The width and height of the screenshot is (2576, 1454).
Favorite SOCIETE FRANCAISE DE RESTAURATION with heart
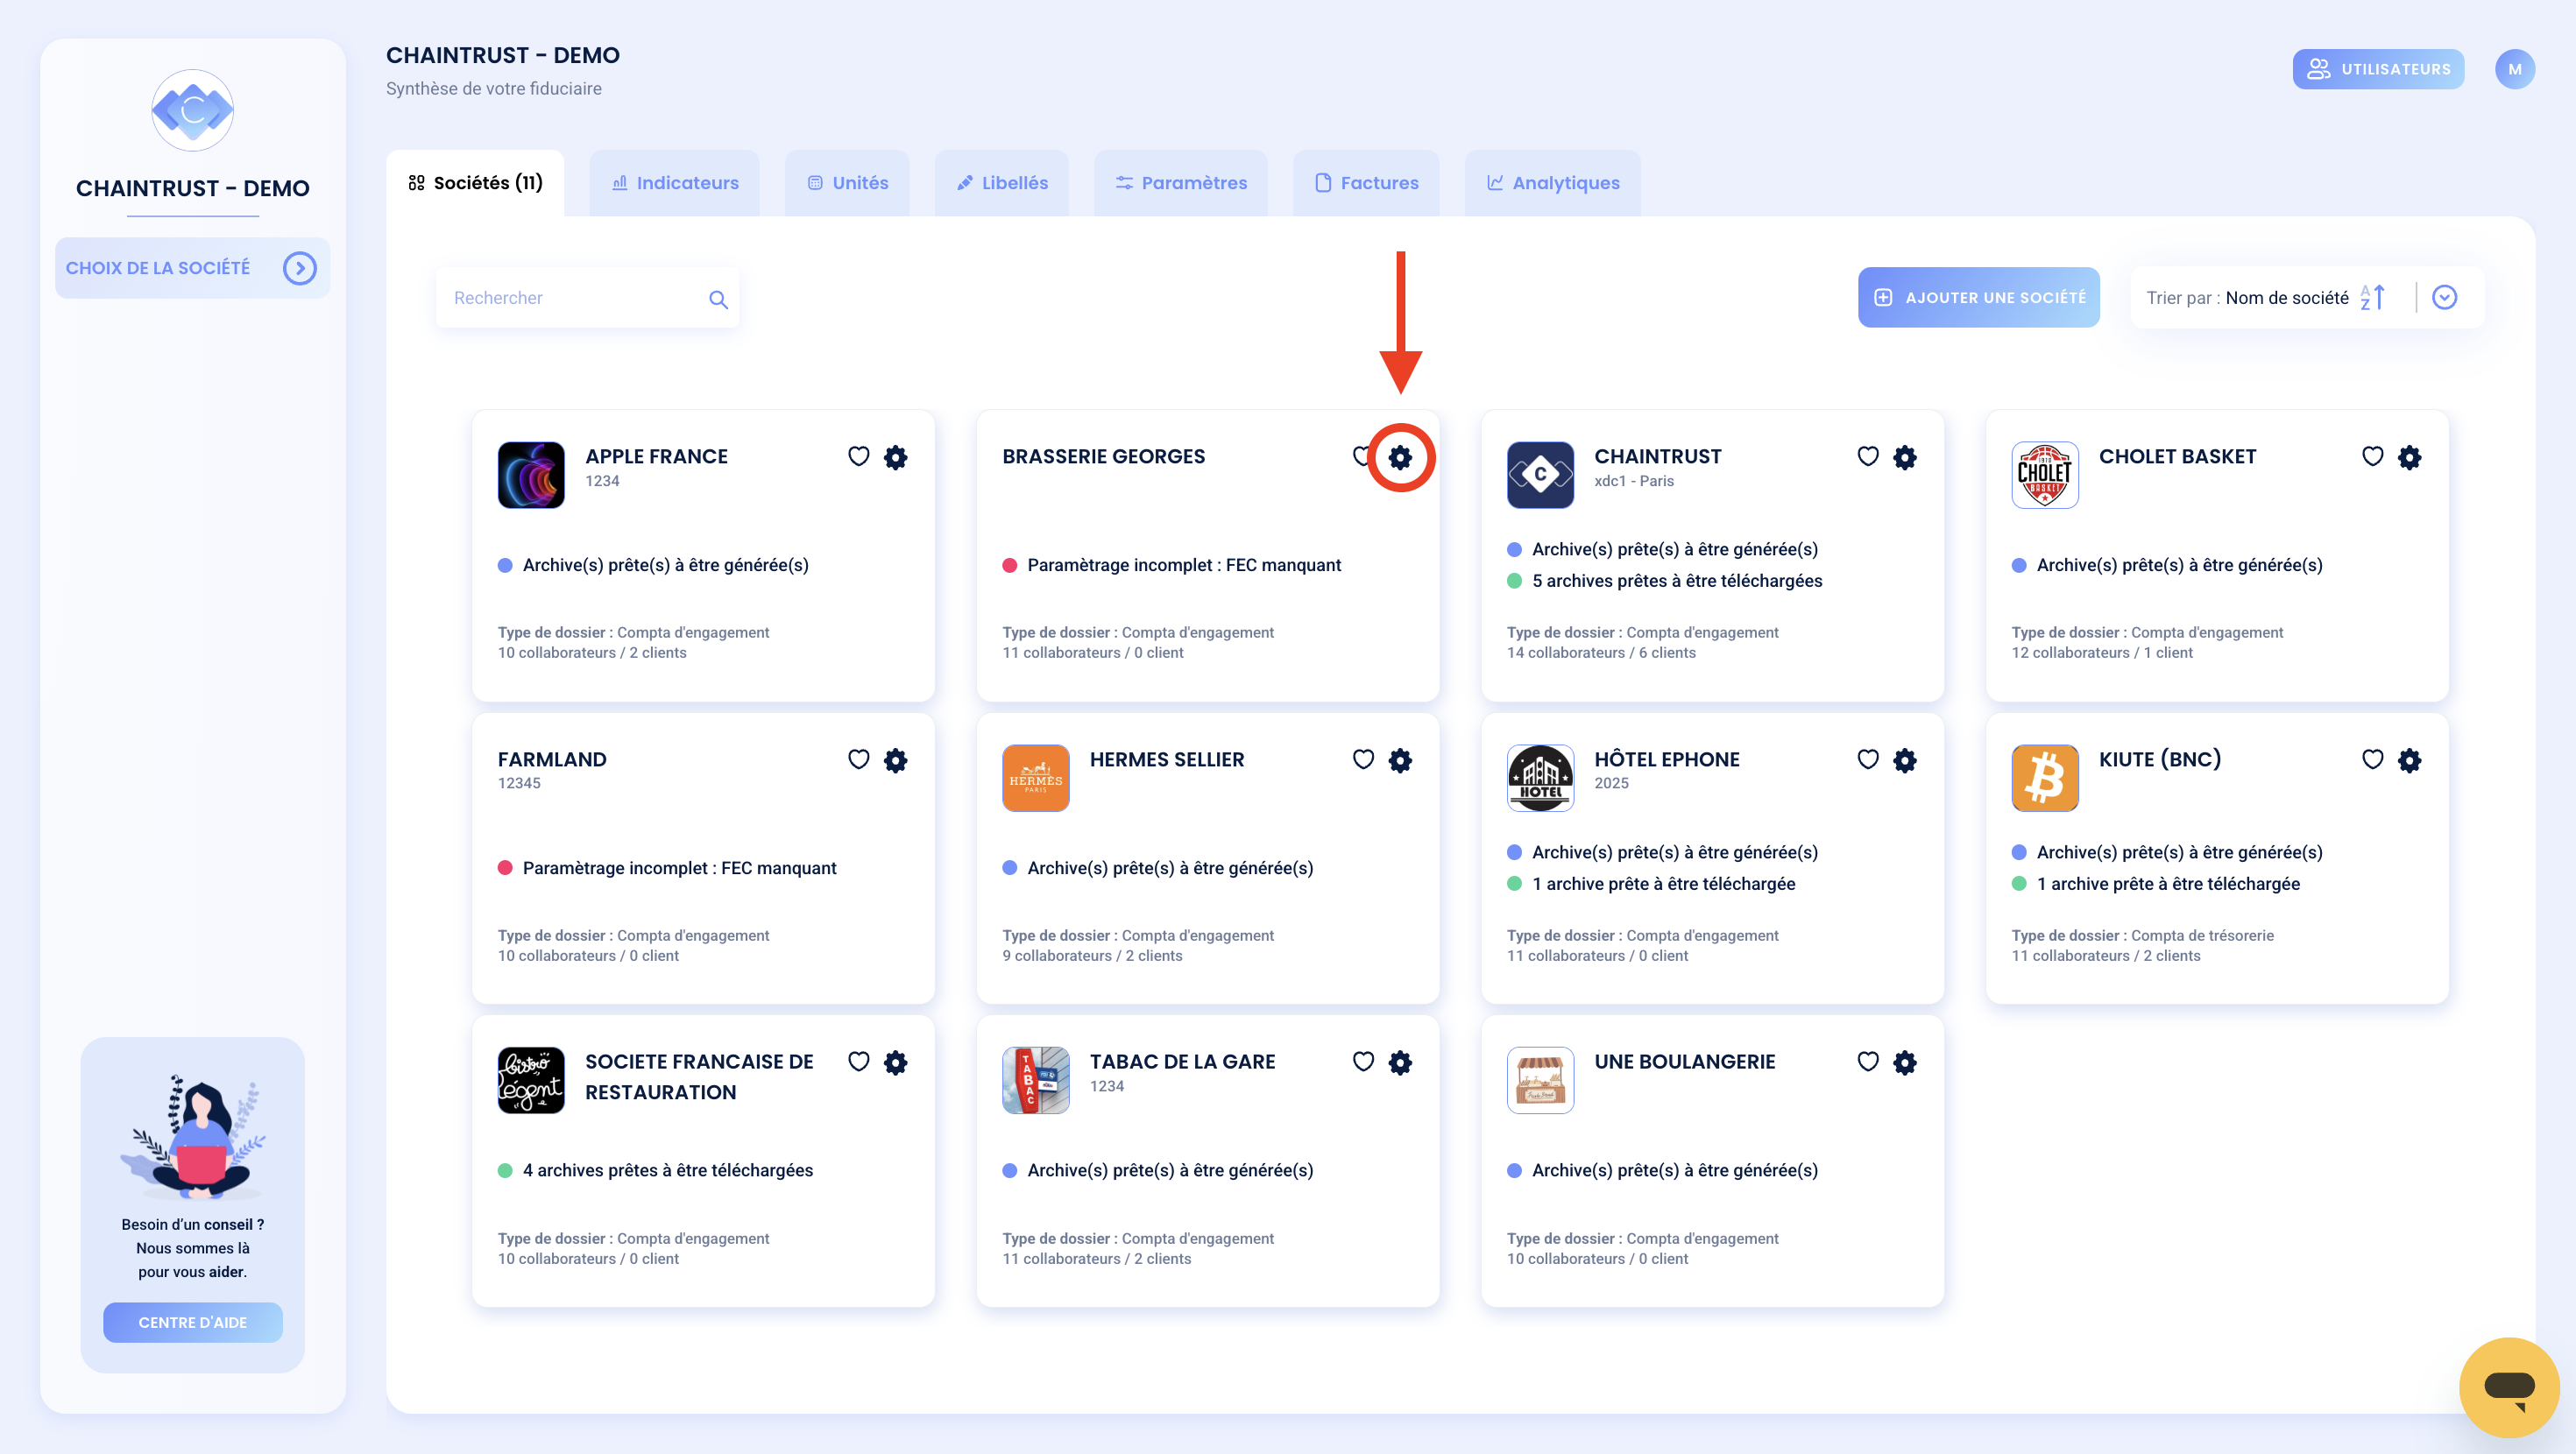click(859, 1061)
